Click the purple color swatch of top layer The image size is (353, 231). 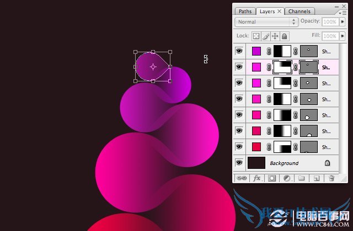coord(256,51)
